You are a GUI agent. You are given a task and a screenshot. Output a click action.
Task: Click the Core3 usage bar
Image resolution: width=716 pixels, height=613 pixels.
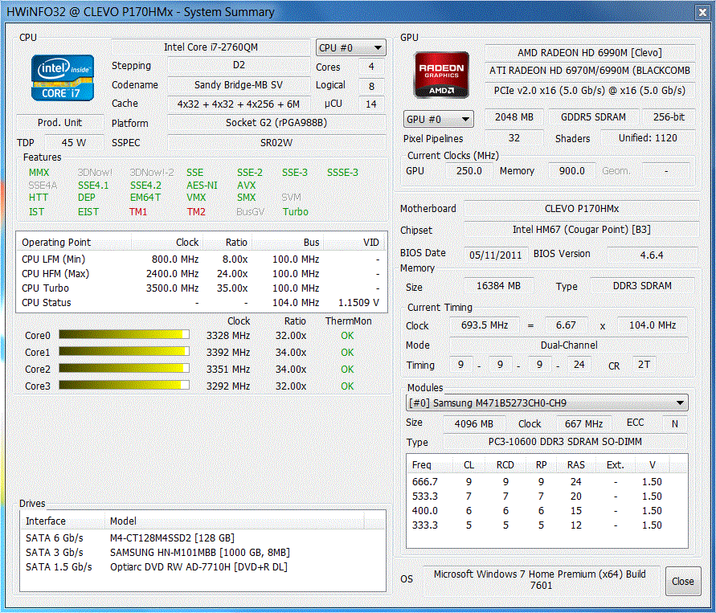pyautogui.click(x=124, y=386)
